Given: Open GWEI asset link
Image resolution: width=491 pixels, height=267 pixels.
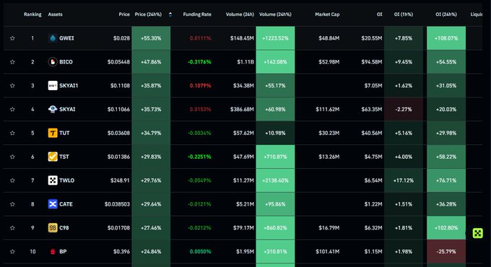Looking at the screenshot, I should (x=66, y=38).
